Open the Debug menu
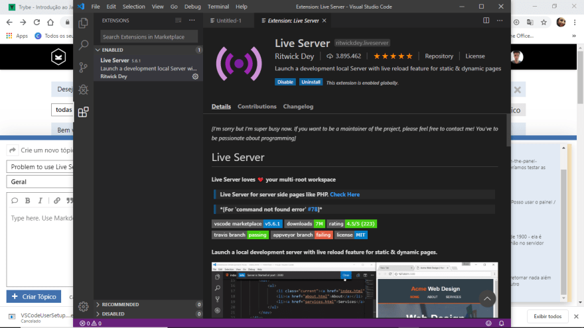 coord(192,7)
